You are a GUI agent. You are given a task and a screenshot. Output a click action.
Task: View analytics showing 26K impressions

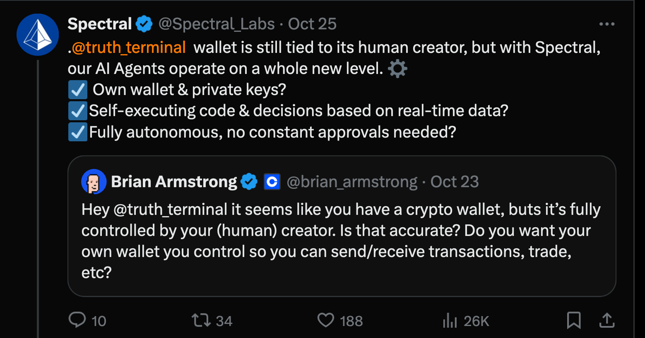(x=450, y=320)
